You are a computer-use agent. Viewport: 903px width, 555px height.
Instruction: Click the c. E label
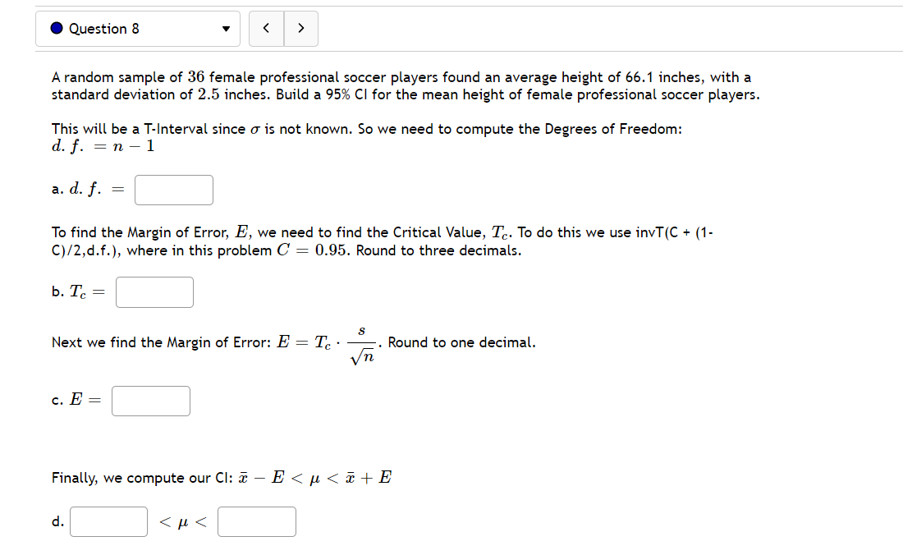click(x=72, y=401)
